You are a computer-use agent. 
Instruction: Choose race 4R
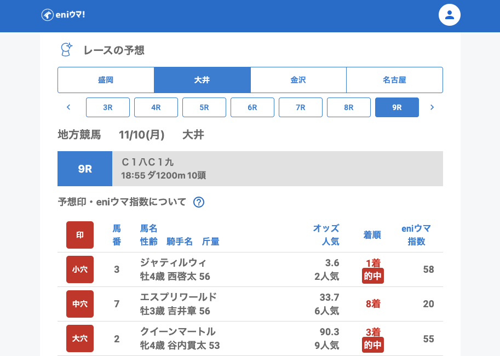click(156, 107)
